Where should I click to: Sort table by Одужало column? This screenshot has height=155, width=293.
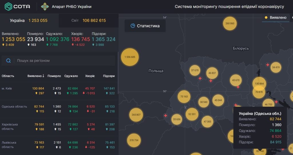click(71, 76)
